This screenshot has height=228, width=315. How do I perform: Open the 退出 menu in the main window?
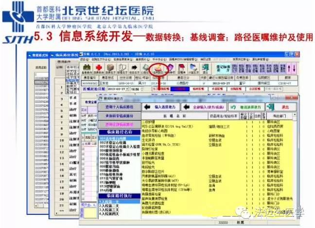pos(84,60)
